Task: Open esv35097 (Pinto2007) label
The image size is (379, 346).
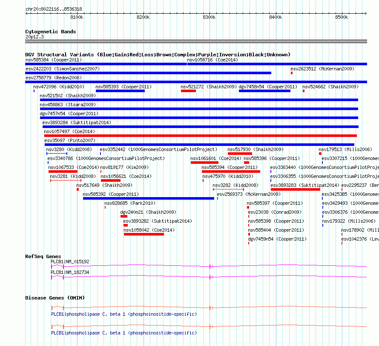Action: (x=70, y=140)
